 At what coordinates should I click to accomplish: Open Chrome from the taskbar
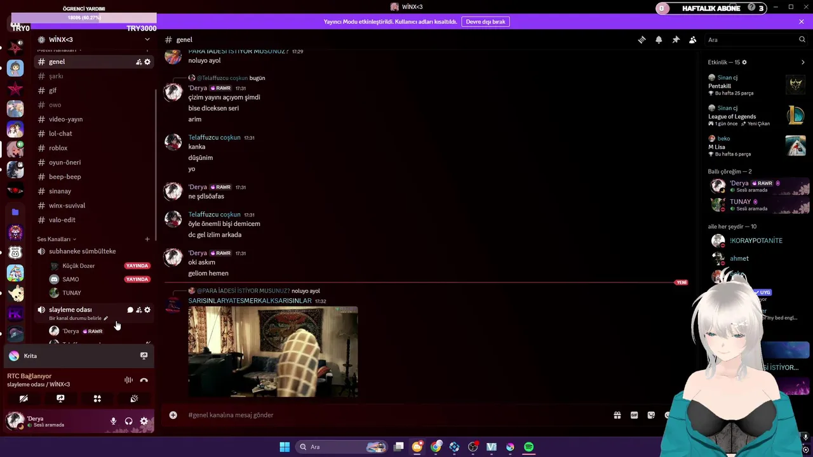(x=436, y=447)
